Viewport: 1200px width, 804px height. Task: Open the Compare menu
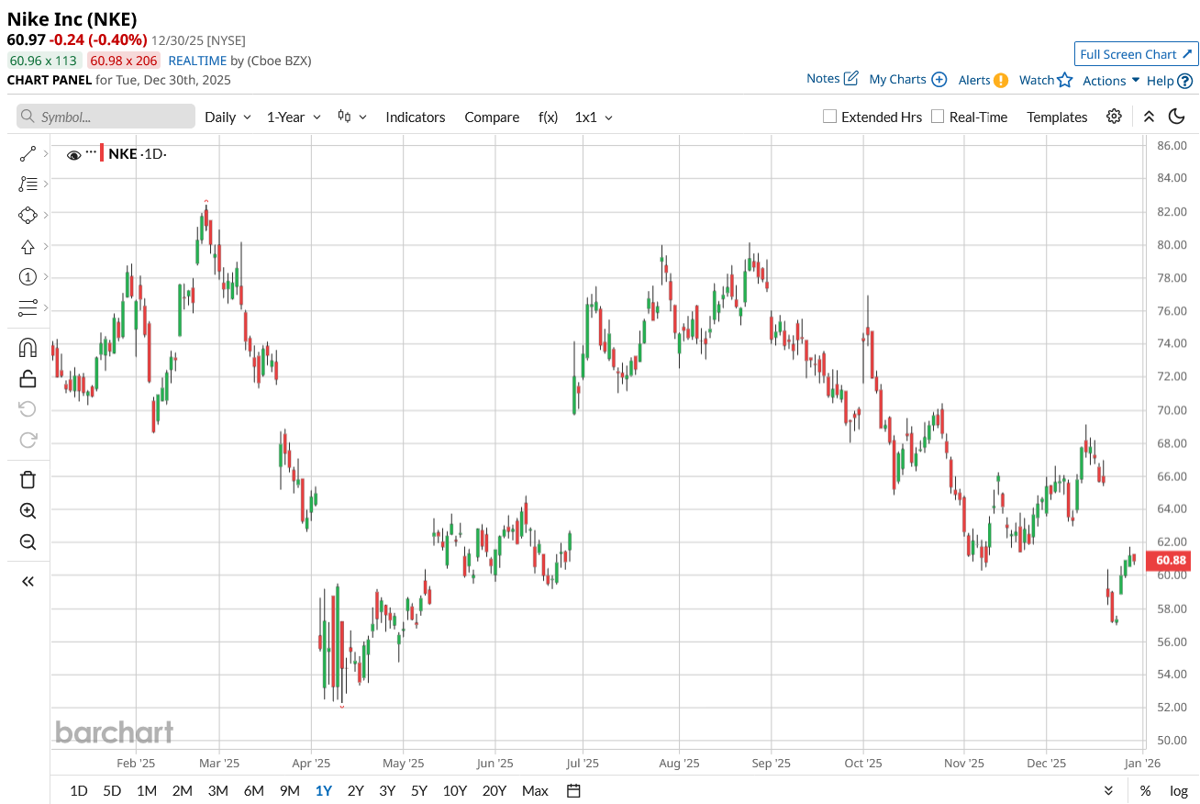coord(492,117)
